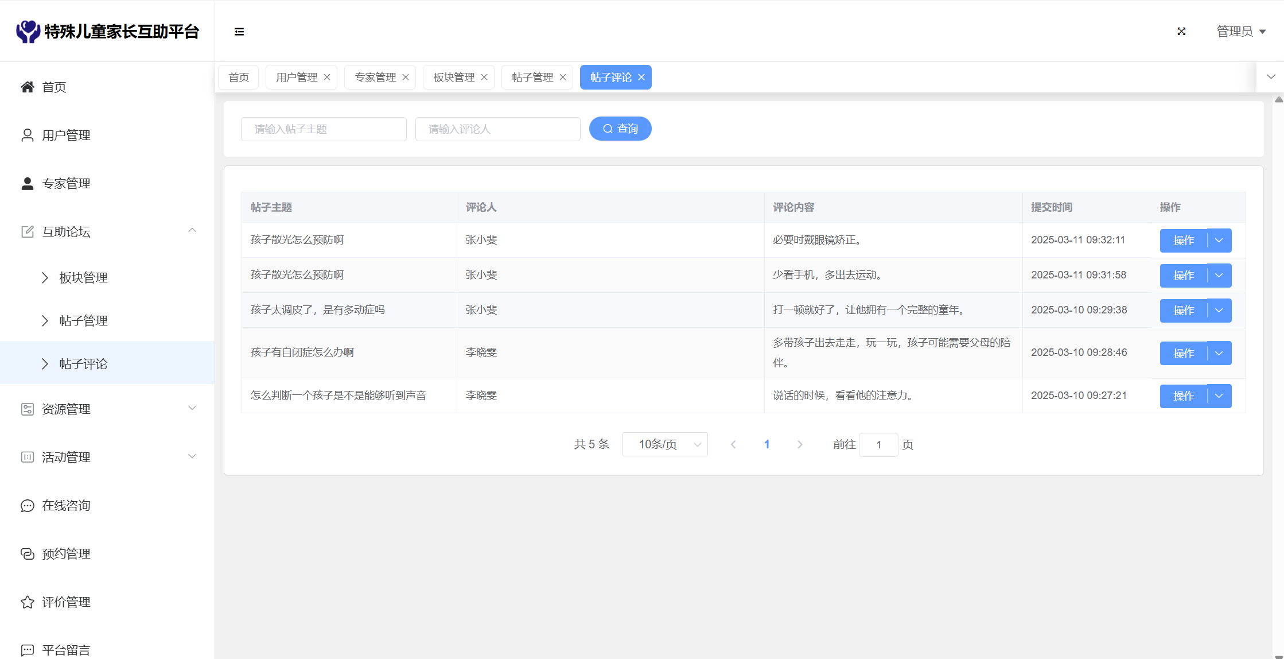1284x659 pixels.
Task: Click the fullscreen toggle icon
Action: (x=1181, y=32)
